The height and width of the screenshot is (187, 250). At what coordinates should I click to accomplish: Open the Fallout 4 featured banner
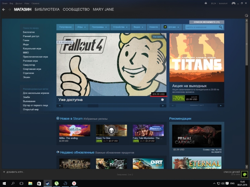click(111, 65)
